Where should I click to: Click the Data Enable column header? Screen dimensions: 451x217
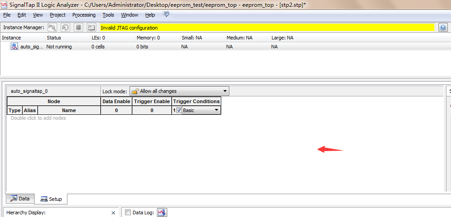116,101
